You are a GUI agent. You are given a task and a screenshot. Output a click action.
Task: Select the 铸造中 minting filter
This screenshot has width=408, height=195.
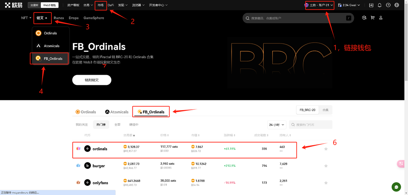tap(134, 125)
